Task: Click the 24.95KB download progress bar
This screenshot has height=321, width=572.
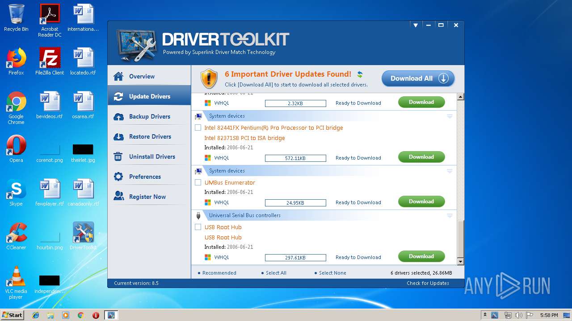Action: point(295,203)
